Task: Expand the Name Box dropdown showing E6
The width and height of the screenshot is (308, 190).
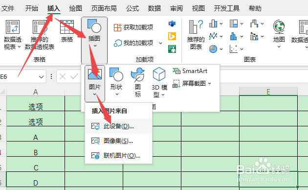Action: coord(41,77)
